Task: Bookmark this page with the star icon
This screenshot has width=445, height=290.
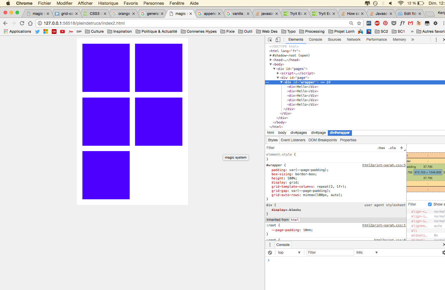Action: tap(359, 23)
